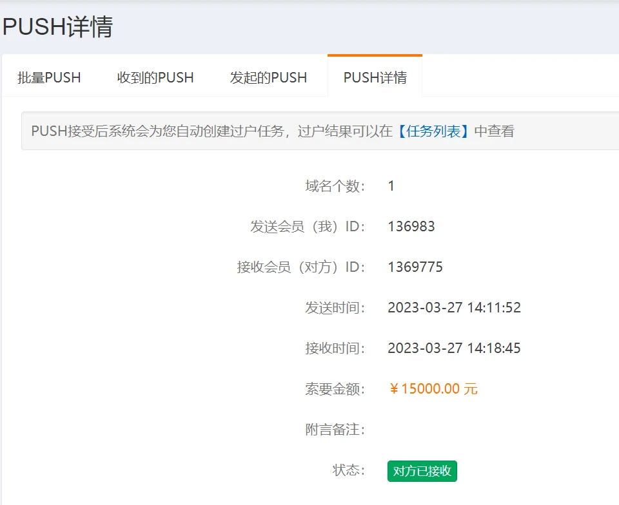619x505 pixels.
Task: Open the 收到的PUSH tab
Action: (155, 78)
